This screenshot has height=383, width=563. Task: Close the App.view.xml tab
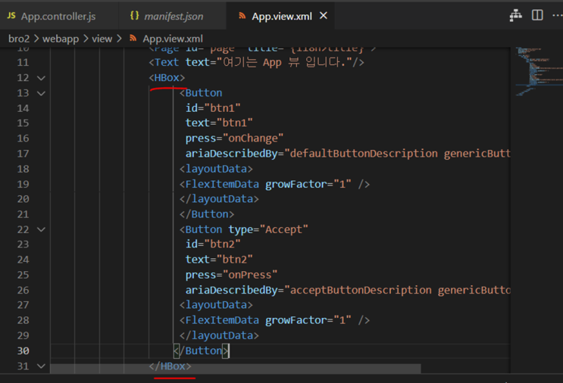323,16
